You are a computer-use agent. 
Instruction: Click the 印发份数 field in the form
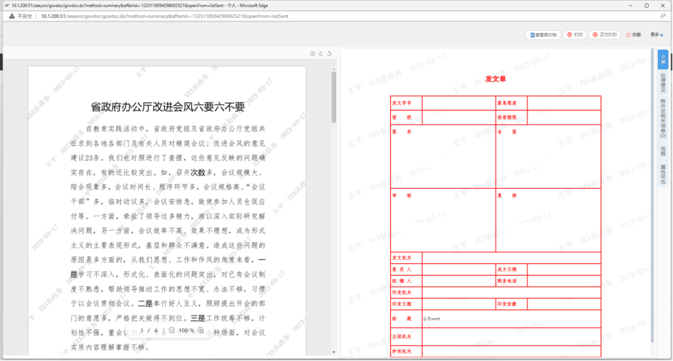click(x=564, y=304)
